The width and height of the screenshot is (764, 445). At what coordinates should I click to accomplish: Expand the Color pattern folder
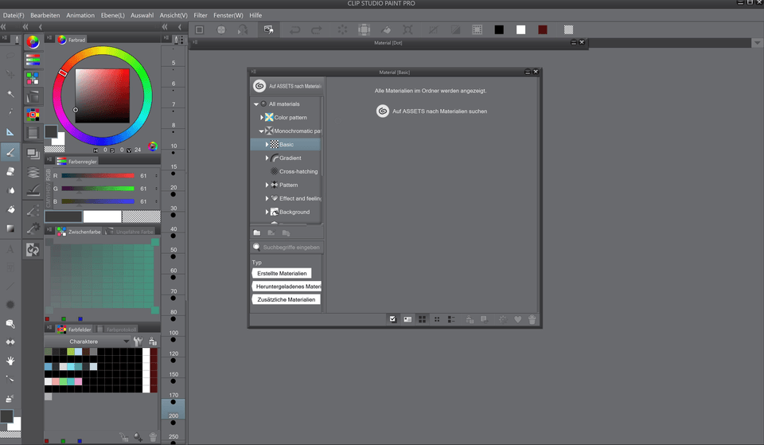(x=262, y=117)
